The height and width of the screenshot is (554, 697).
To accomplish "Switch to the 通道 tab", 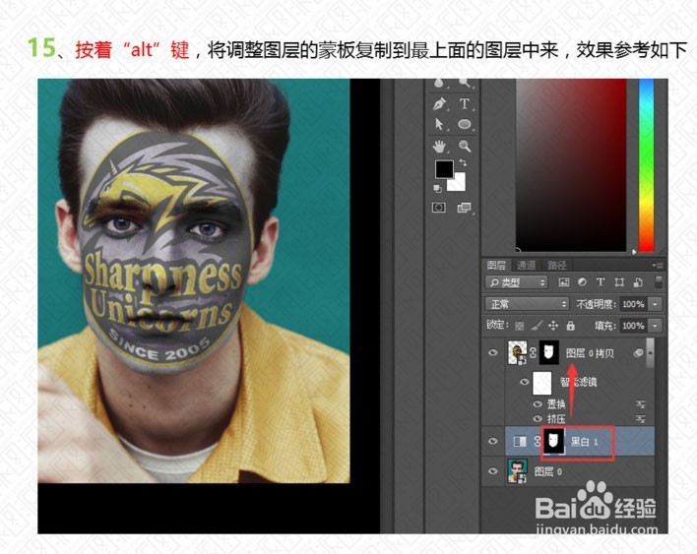I will tap(527, 266).
